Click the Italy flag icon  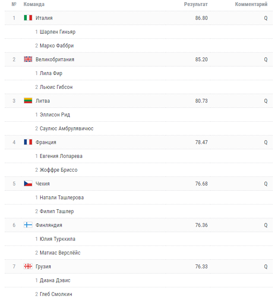tap(28, 18)
